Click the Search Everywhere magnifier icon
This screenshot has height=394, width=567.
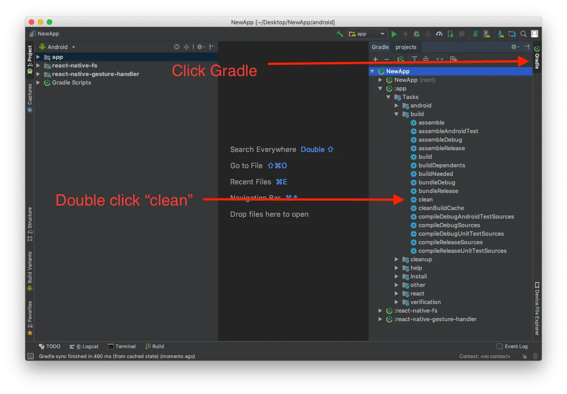(x=523, y=34)
